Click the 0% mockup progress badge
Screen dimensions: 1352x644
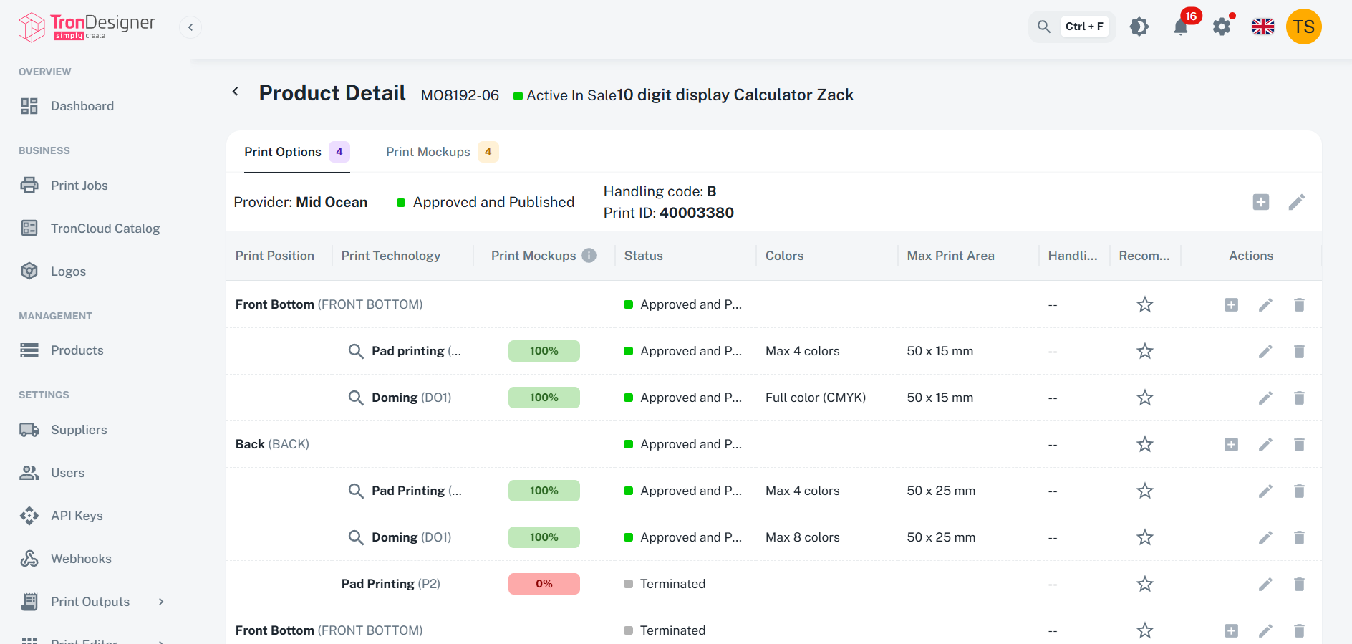[x=544, y=584]
